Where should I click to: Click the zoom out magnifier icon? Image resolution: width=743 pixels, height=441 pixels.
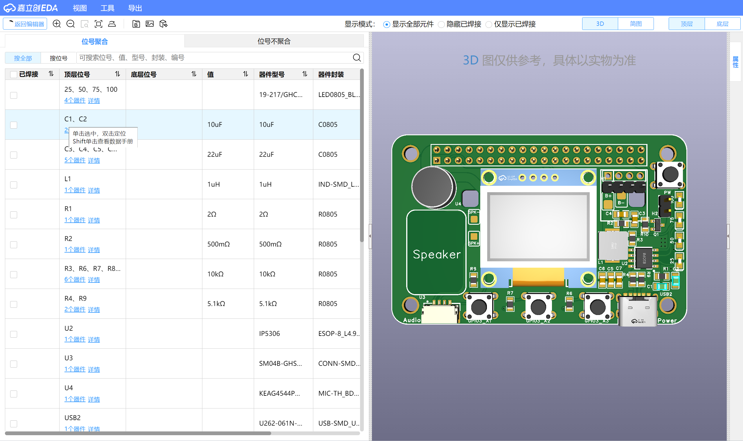click(71, 24)
